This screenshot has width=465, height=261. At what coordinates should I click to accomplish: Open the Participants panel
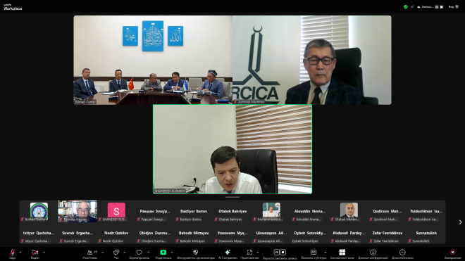(90, 254)
